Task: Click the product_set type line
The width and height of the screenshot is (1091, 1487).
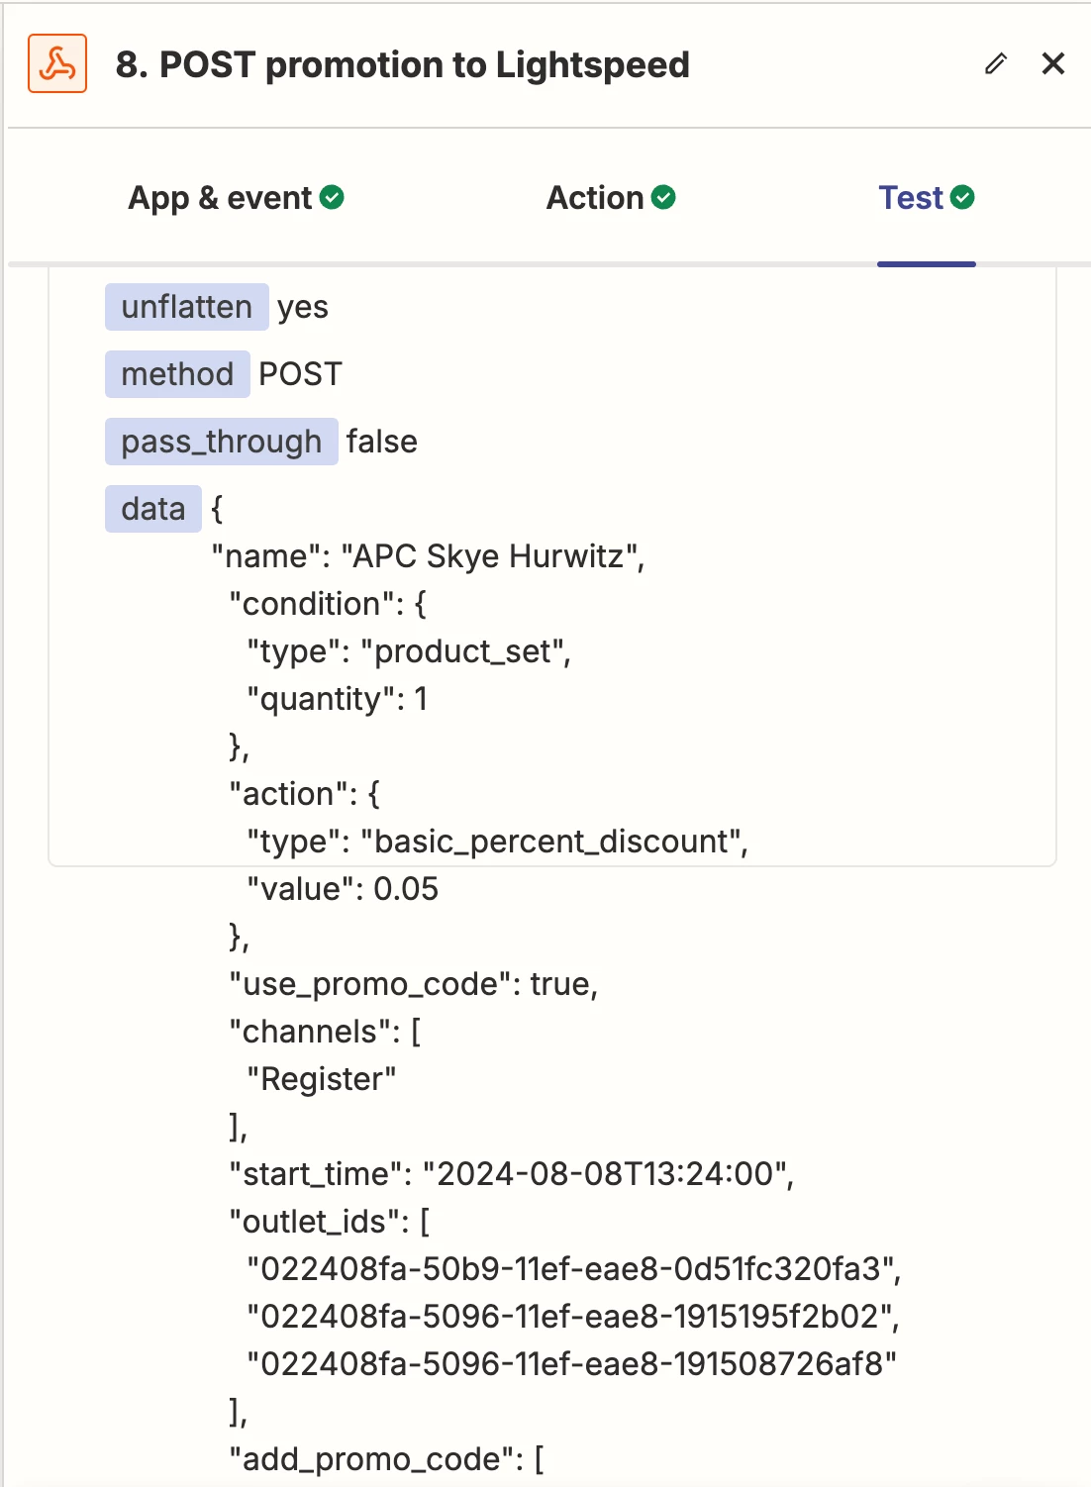Action: (x=409, y=651)
